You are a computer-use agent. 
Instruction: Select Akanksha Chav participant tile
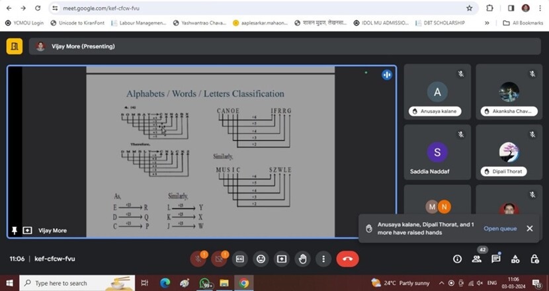(x=509, y=92)
